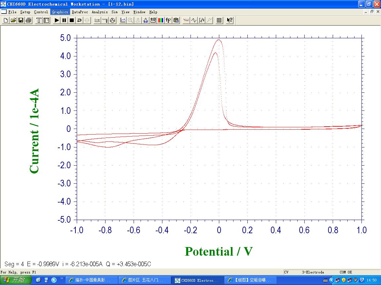The width and height of the screenshot is (381, 285).
Task: Open the View menu
Action: click(x=125, y=12)
